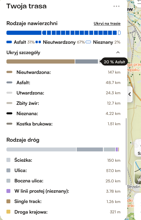Collapse the side panel with the left arrow
Screen dimensions: 141x220
[130, 94]
